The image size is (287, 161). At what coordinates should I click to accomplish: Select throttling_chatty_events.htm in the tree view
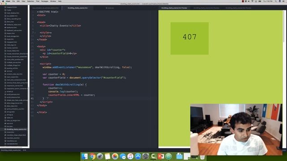(x=17, y=129)
